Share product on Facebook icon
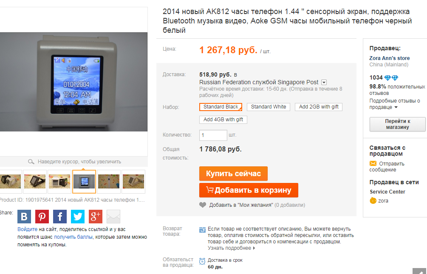Screen dimensions: 427x274 pos(60,217)
